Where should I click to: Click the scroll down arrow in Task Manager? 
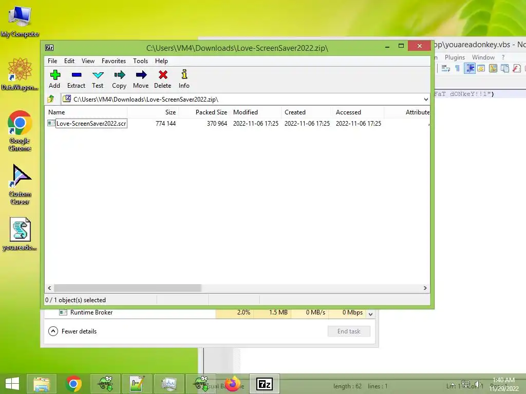(x=371, y=314)
